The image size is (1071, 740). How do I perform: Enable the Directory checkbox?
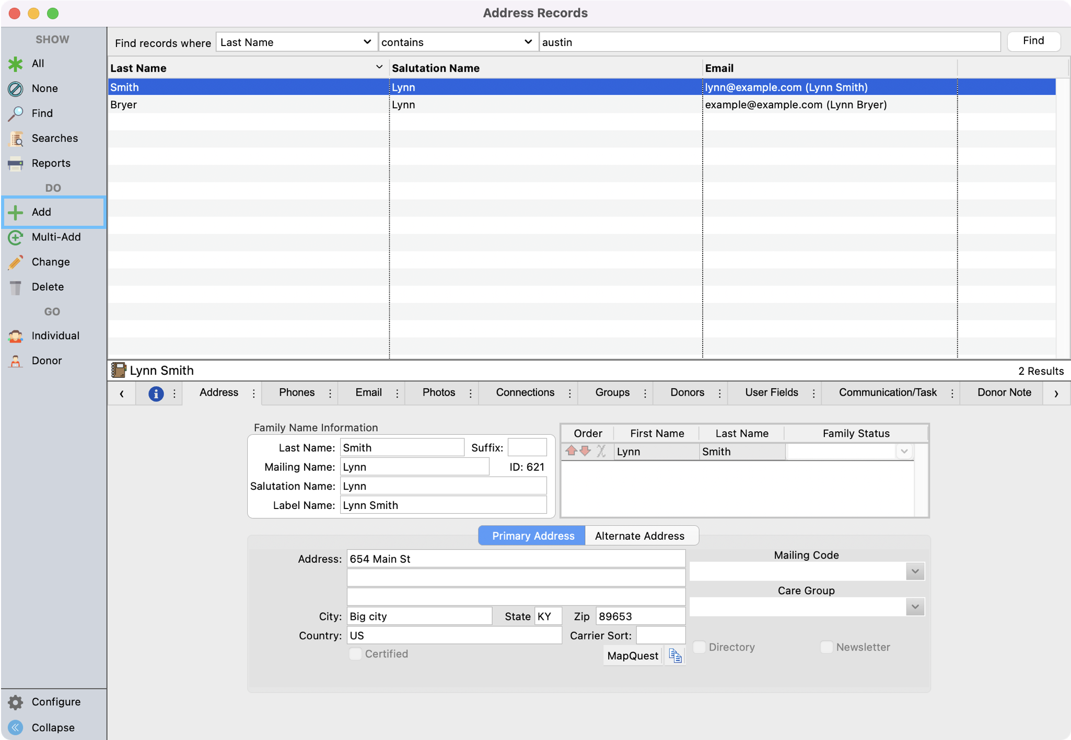pyautogui.click(x=699, y=647)
